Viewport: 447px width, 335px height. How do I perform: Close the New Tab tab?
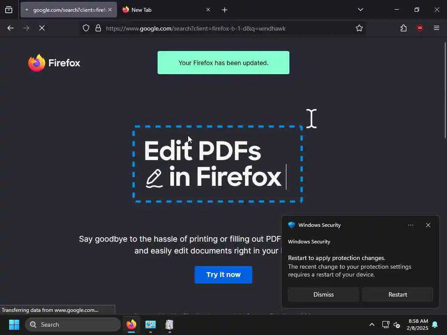(x=208, y=10)
